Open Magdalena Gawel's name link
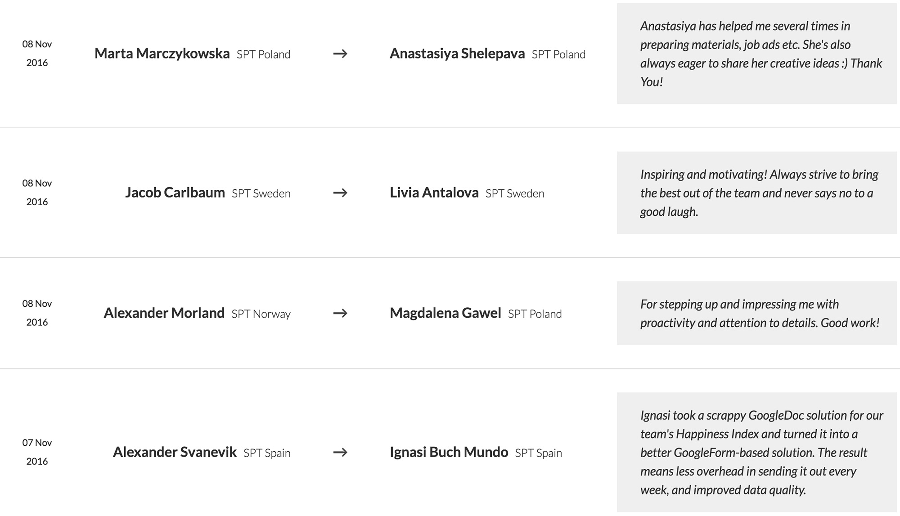The width and height of the screenshot is (900, 516). (x=445, y=313)
